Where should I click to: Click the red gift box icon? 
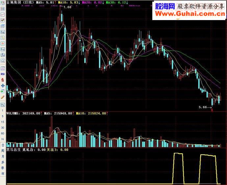(3, 43)
